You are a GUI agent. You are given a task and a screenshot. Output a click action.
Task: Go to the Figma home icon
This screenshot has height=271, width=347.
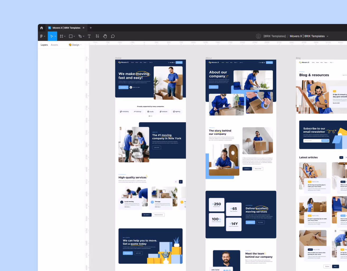click(x=41, y=28)
